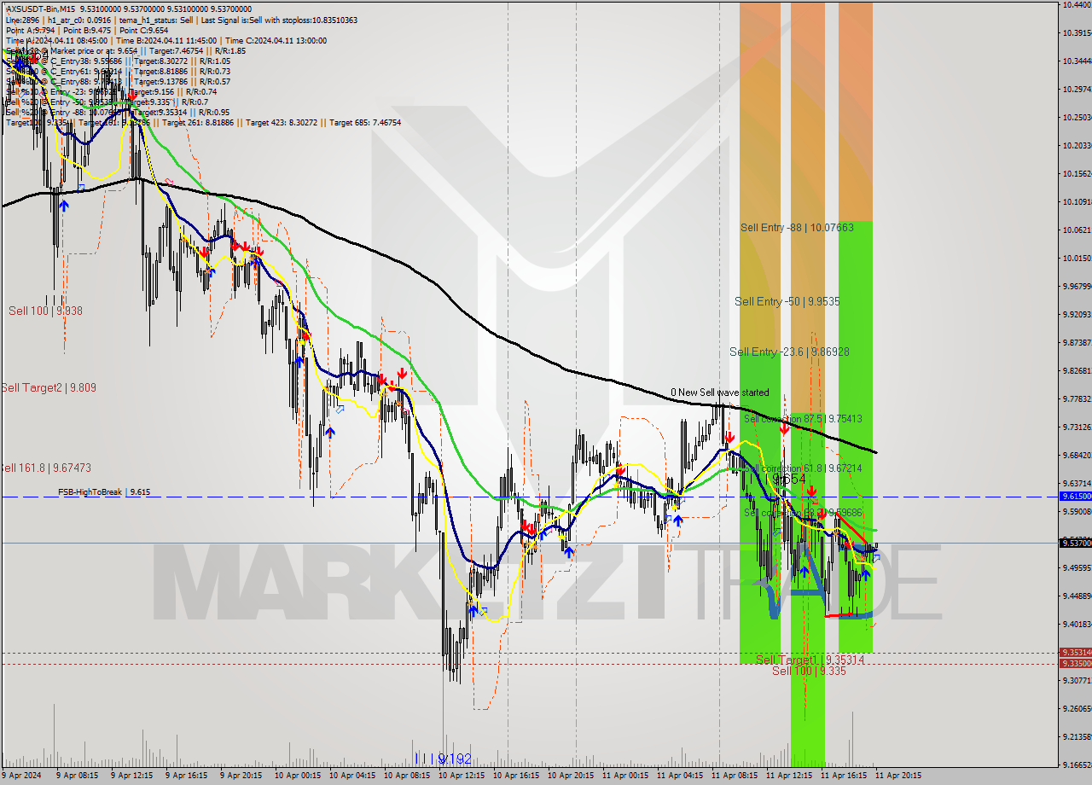Click the 'I I I 9.192' low label

[442, 758]
